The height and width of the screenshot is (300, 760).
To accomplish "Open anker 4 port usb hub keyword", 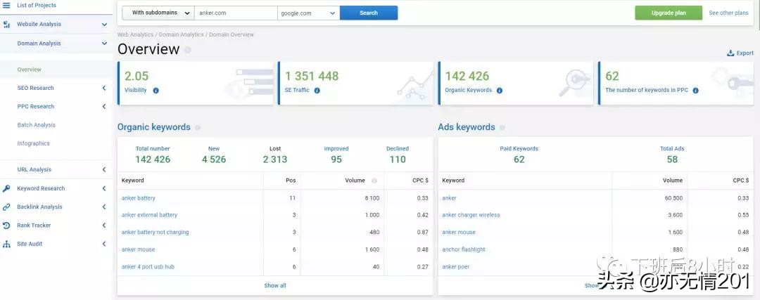I will coord(148,266).
